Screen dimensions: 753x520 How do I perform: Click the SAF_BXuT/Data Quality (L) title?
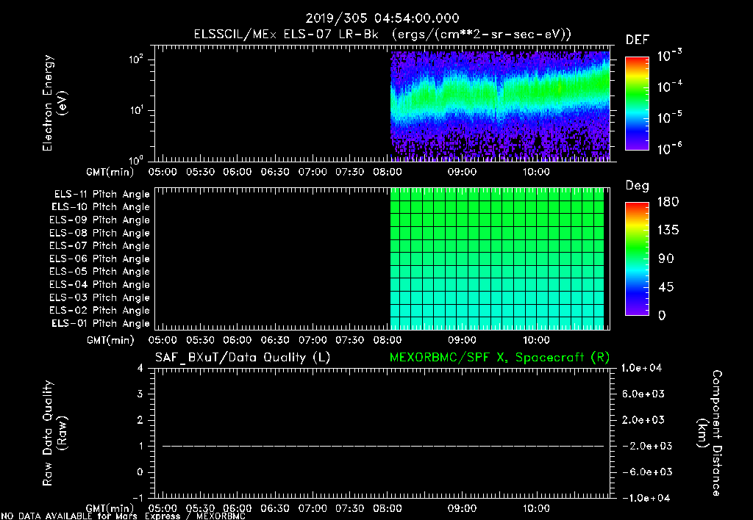(243, 358)
